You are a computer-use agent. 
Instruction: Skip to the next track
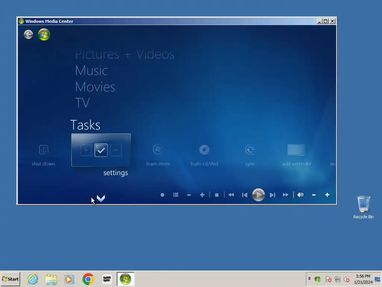pyautogui.click(x=272, y=195)
